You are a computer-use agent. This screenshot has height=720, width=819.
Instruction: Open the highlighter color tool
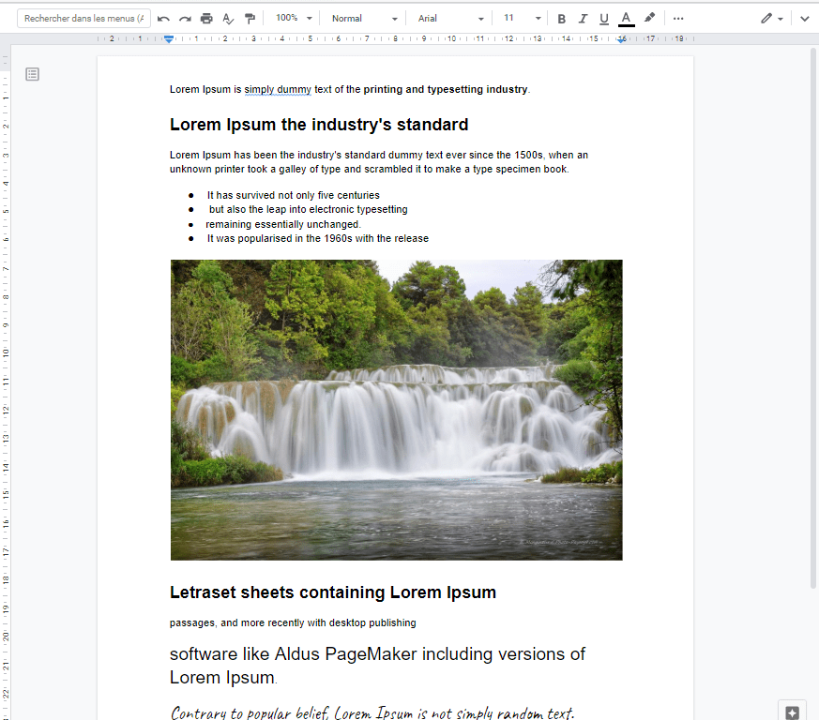[x=648, y=17]
